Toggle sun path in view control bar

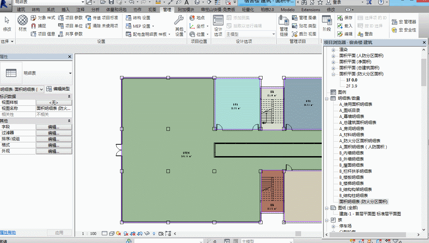118,233
